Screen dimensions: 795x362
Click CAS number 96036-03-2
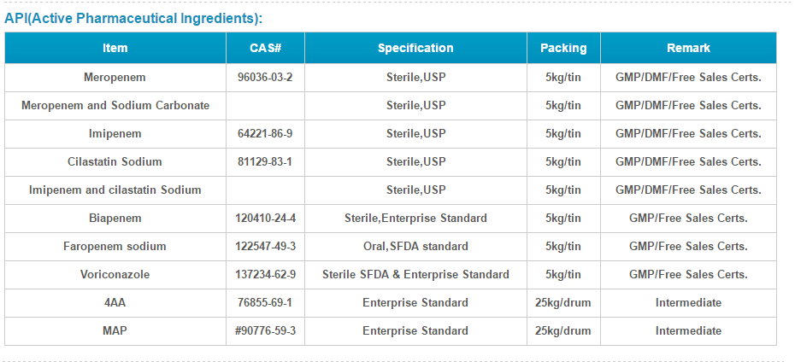coord(265,78)
